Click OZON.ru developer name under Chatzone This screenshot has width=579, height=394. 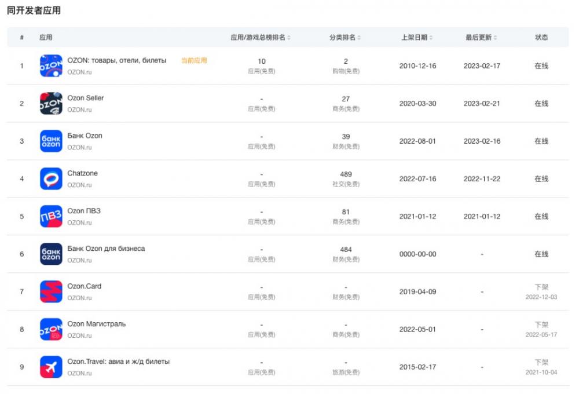(79, 185)
